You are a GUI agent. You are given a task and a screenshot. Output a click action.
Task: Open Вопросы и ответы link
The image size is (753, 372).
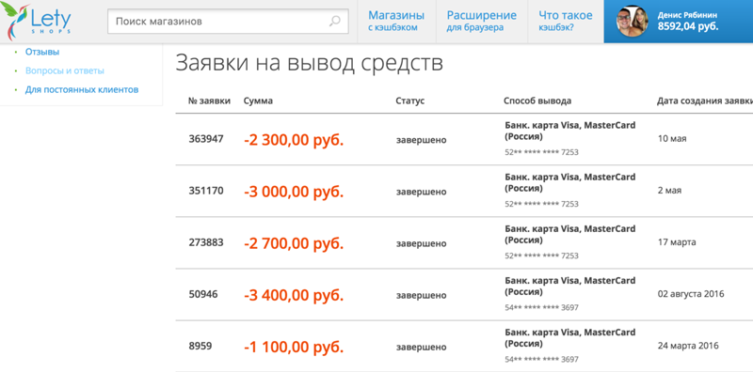pyautogui.click(x=65, y=70)
